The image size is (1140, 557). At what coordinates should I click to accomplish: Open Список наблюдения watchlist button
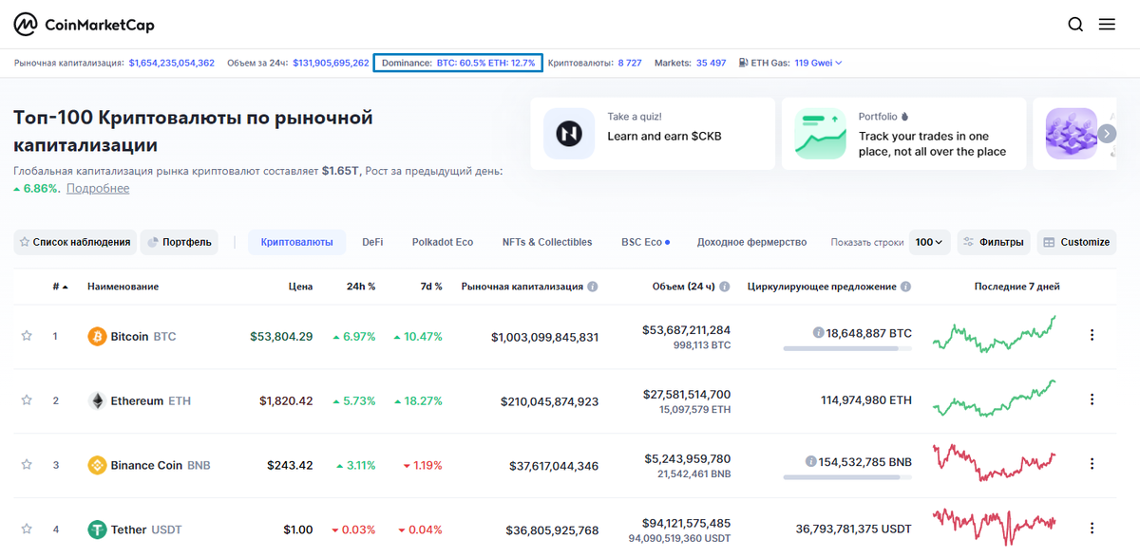[75, 242]
